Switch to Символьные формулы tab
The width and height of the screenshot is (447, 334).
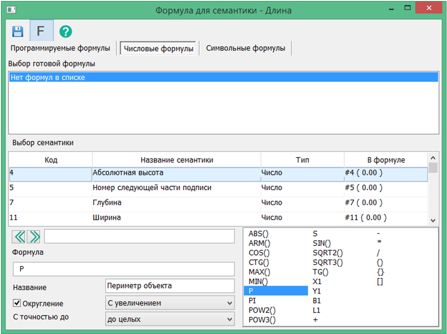pyautogui.click(x=245, y=48)
